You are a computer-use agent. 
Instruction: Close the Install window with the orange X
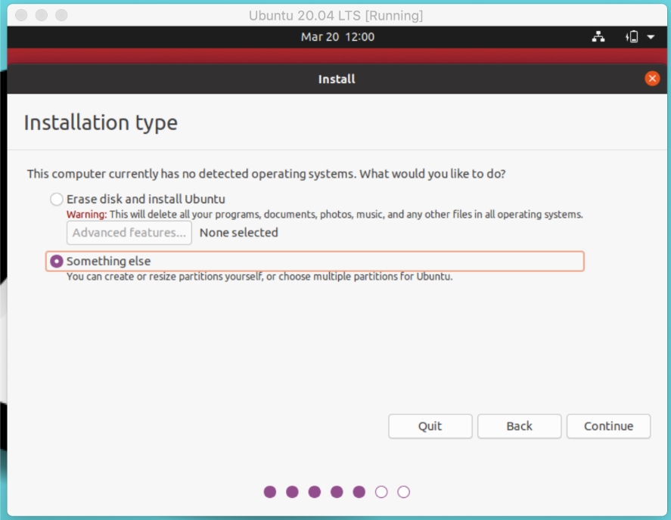pyautogui.click(x=652, y=79)
